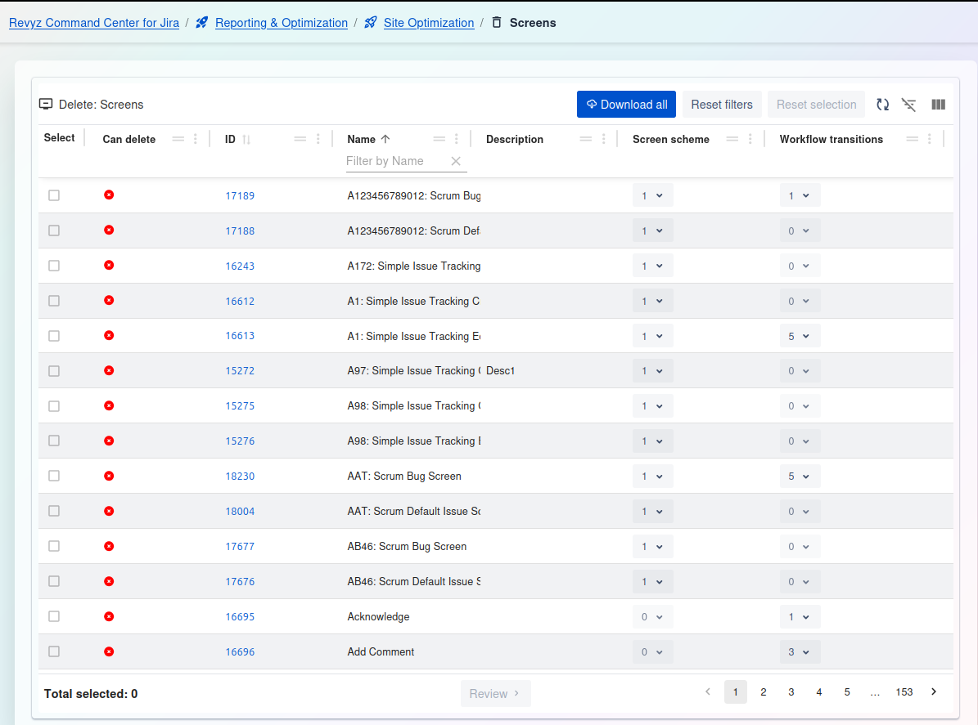Click red cannot-delete icon for Add Comment row
Viewport: 978px width, 725px height.
tap(109, 651)
